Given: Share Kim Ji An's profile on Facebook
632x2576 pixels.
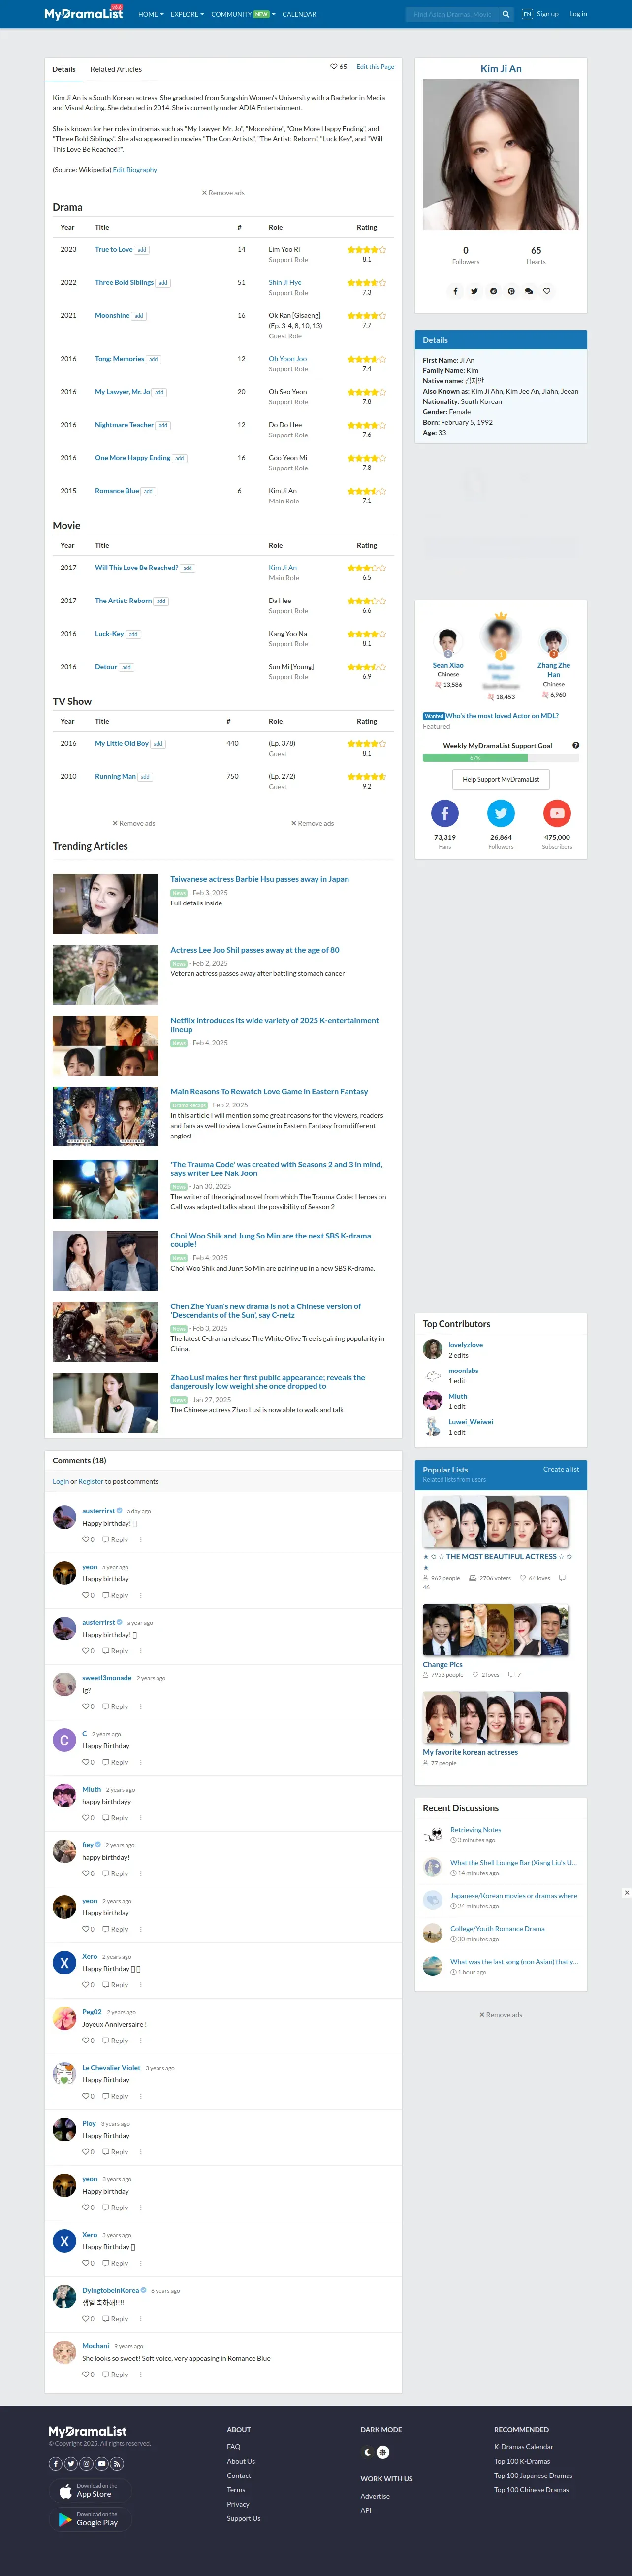Looking at the screenshot, I should pos(455,291).
